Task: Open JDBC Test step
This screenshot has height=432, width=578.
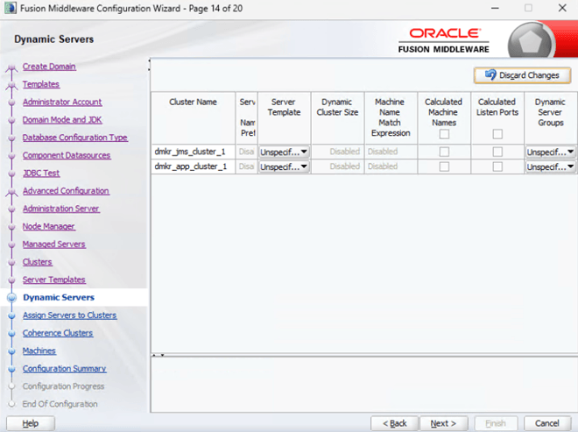Action: 41,173
